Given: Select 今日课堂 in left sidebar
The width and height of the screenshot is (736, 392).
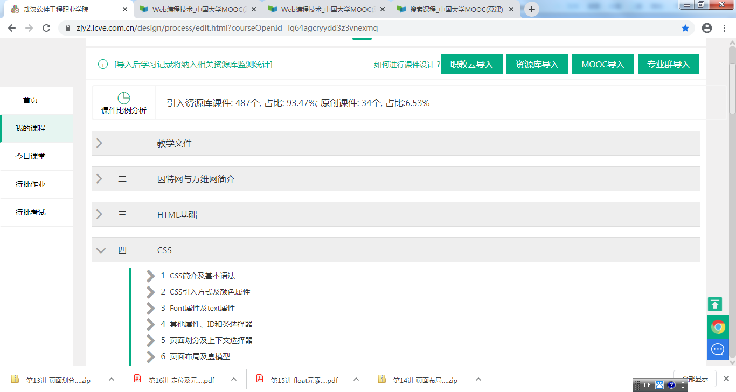Looking at the screenshot, I should click(31, 156).
